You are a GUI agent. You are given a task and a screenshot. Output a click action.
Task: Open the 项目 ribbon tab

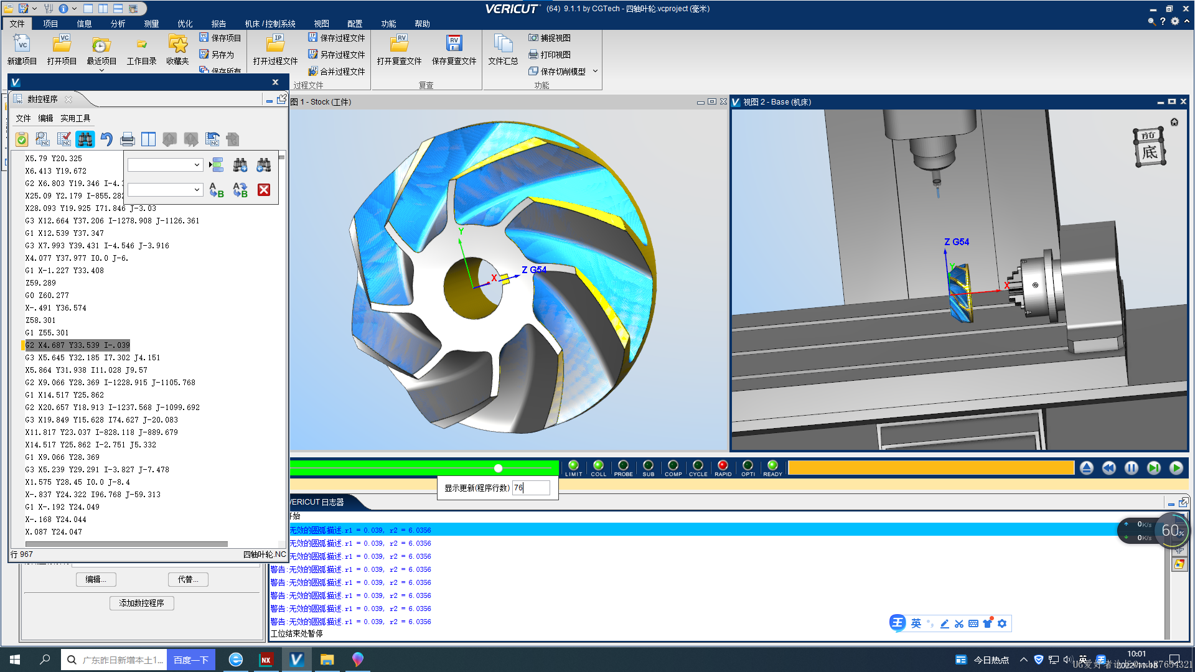[50, 24]
